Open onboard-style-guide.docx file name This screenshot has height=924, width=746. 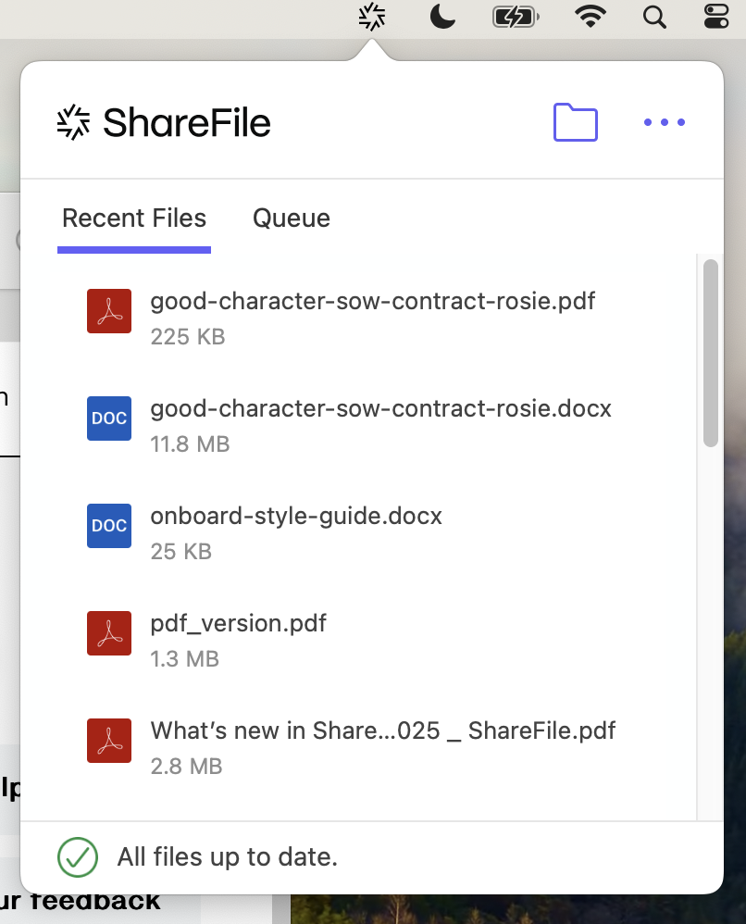pyautogui.click(x=296, y=517)
